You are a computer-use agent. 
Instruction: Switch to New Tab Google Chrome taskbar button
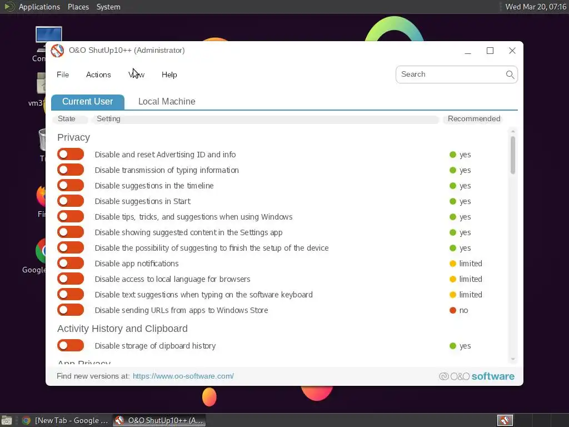[66, 420]
